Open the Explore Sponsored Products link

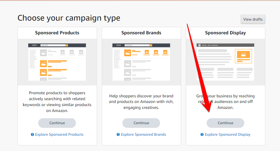[x=59, y=134]
